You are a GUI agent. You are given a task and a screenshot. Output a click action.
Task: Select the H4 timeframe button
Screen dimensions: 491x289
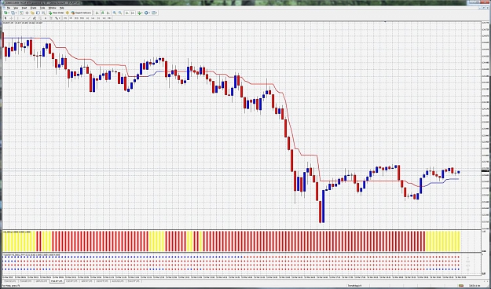(93, 18)
